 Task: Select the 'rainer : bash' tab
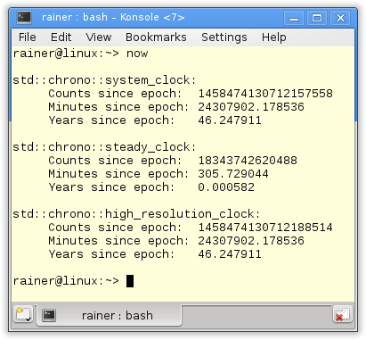[x=109, y=315]
